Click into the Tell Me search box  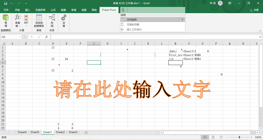155,10
